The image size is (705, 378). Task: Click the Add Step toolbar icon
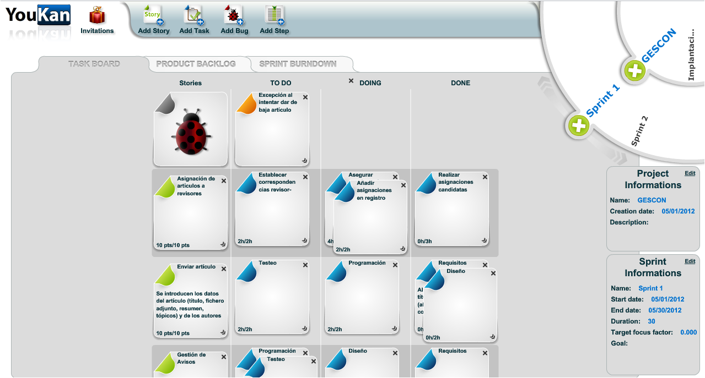click(x=274, y=15)
